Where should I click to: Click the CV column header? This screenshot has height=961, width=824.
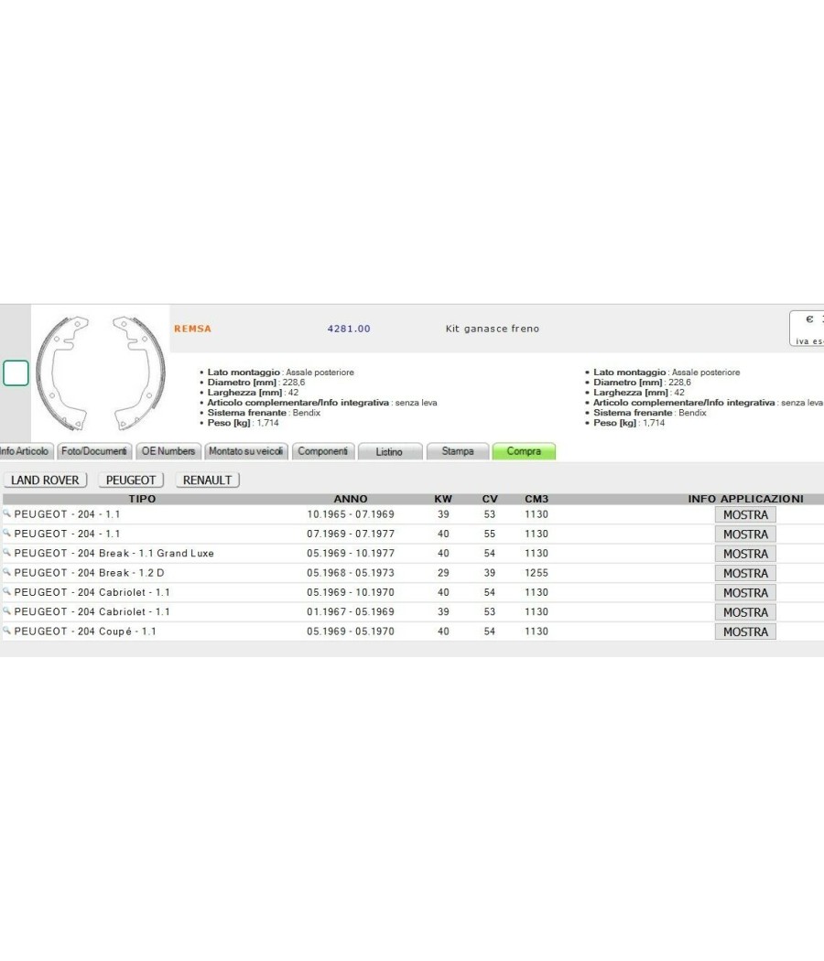pos(490,499)
